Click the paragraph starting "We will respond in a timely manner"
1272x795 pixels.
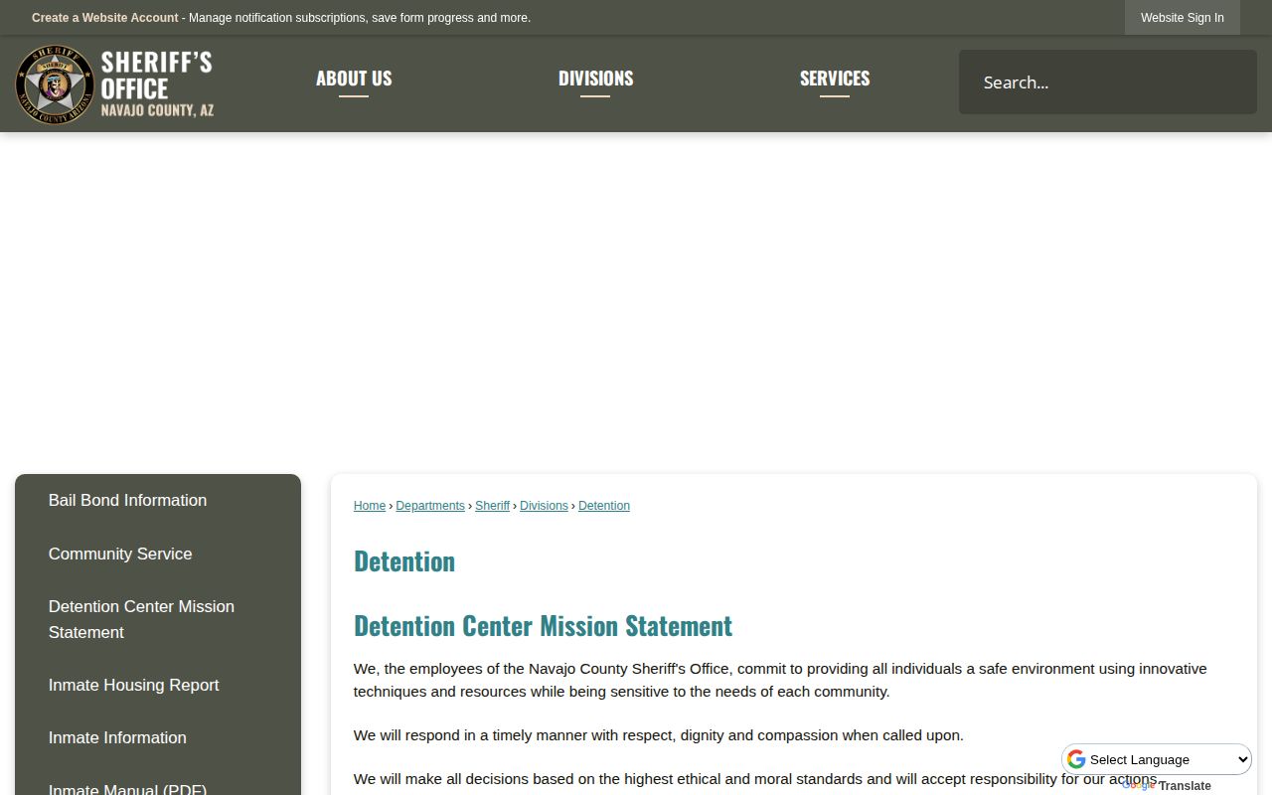[659, 735]
